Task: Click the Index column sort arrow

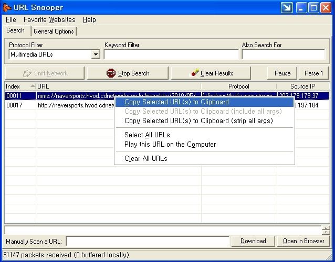Action: pos(33,86)
